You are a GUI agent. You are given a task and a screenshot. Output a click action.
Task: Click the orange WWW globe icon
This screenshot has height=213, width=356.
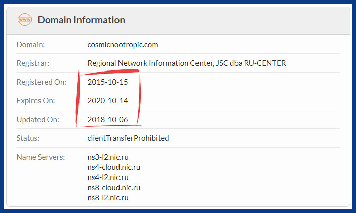25,20
